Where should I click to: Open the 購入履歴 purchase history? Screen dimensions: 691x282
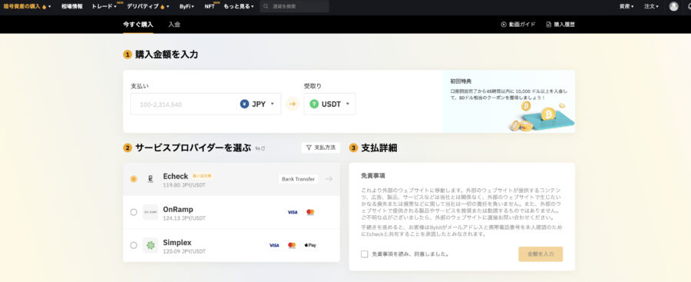[560, 25]
